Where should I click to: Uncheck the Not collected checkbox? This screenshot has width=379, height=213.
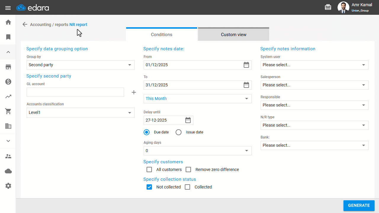[x=149, y=187]
